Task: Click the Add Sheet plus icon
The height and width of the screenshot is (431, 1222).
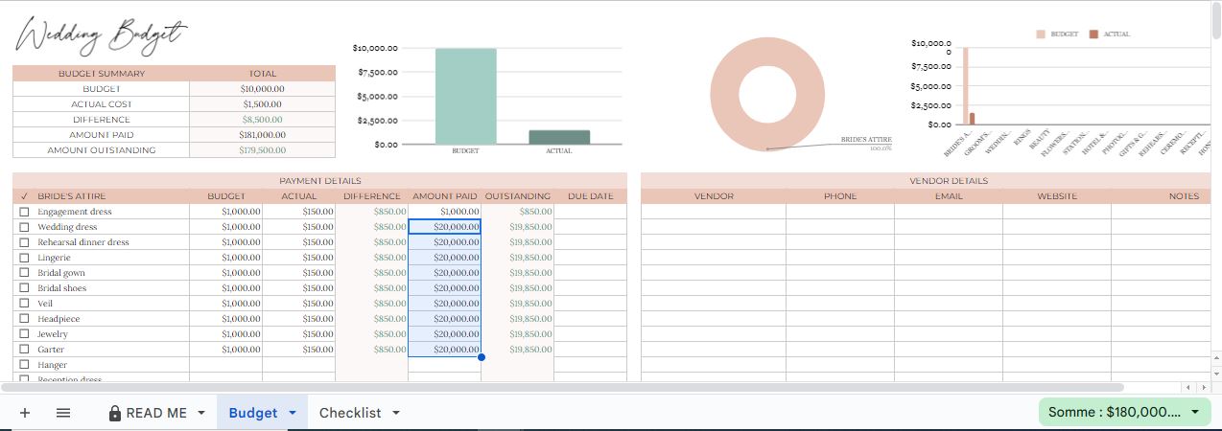Action: (25, 413)
